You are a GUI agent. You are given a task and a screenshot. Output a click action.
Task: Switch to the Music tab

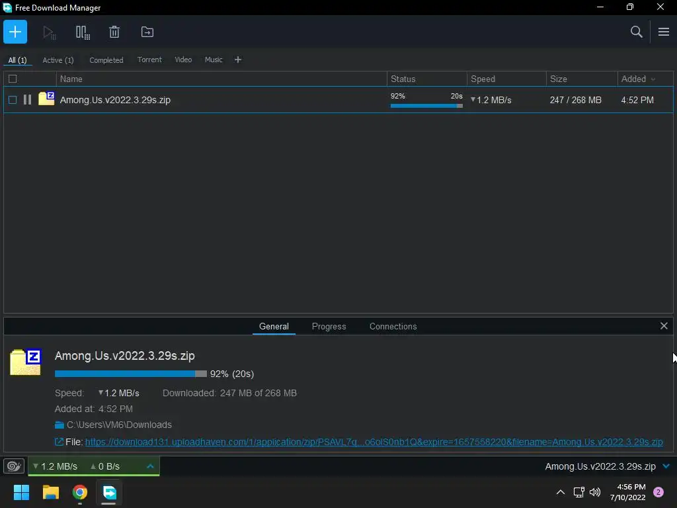click(x=214, y=60)
